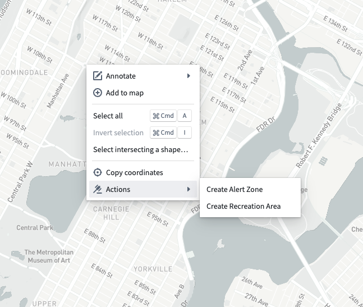The height and width of the screenshot is (307, 363).
Task: Expand the Annotate submenu arrow
Action: tap(189, 76)
